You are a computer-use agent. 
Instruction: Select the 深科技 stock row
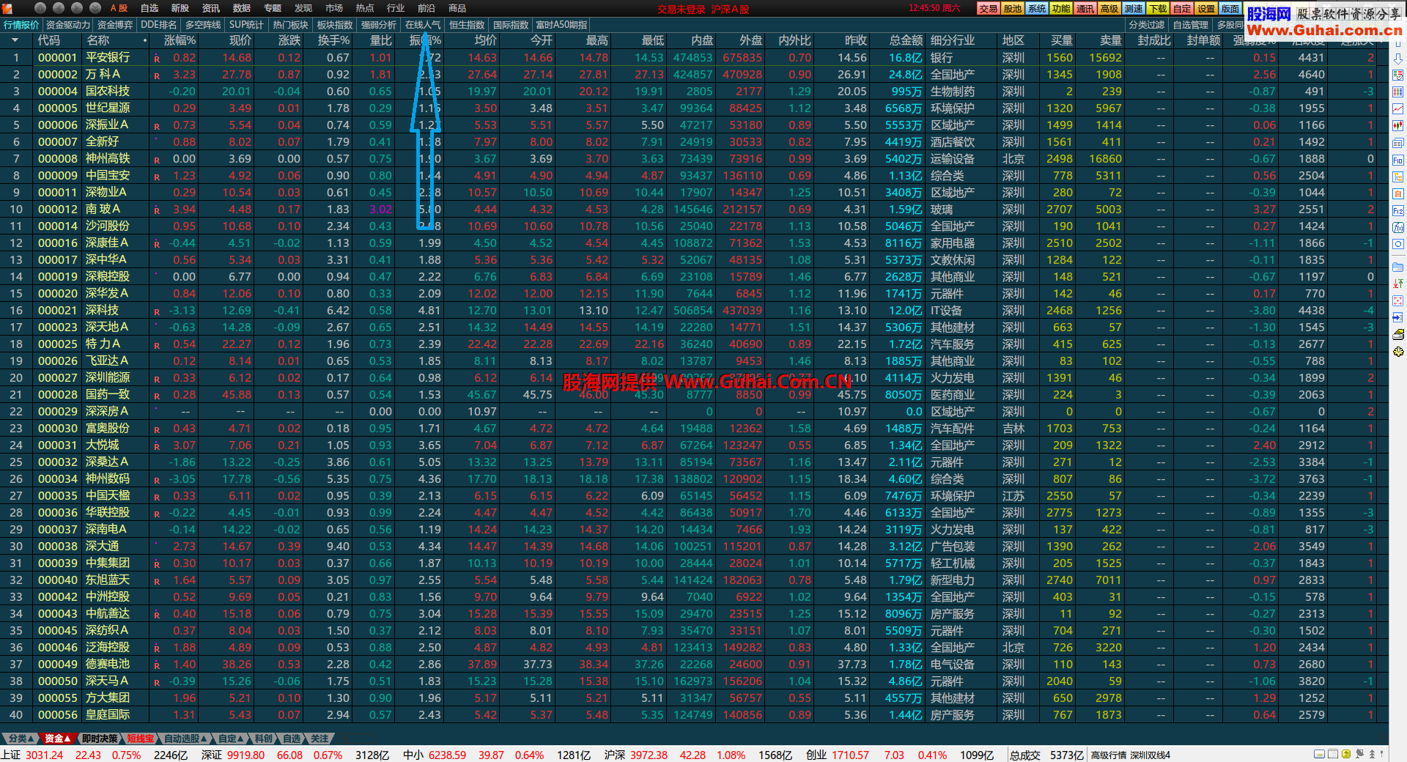pyautogui.click(x=694, y=311)
